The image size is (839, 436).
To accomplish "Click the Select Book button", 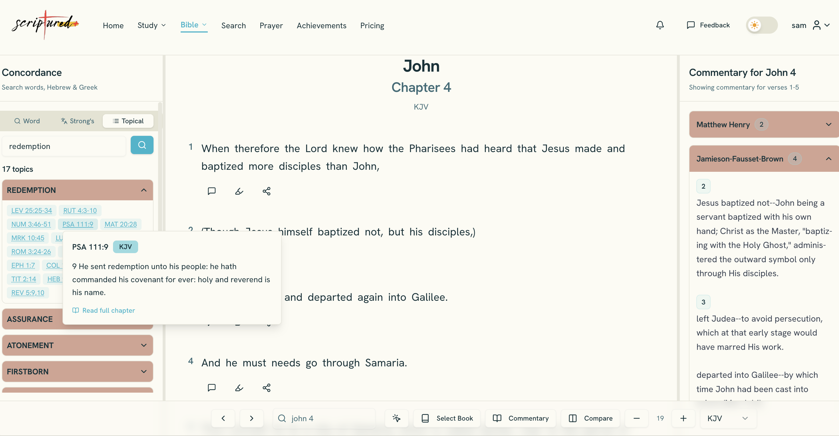I will (447, 418).
